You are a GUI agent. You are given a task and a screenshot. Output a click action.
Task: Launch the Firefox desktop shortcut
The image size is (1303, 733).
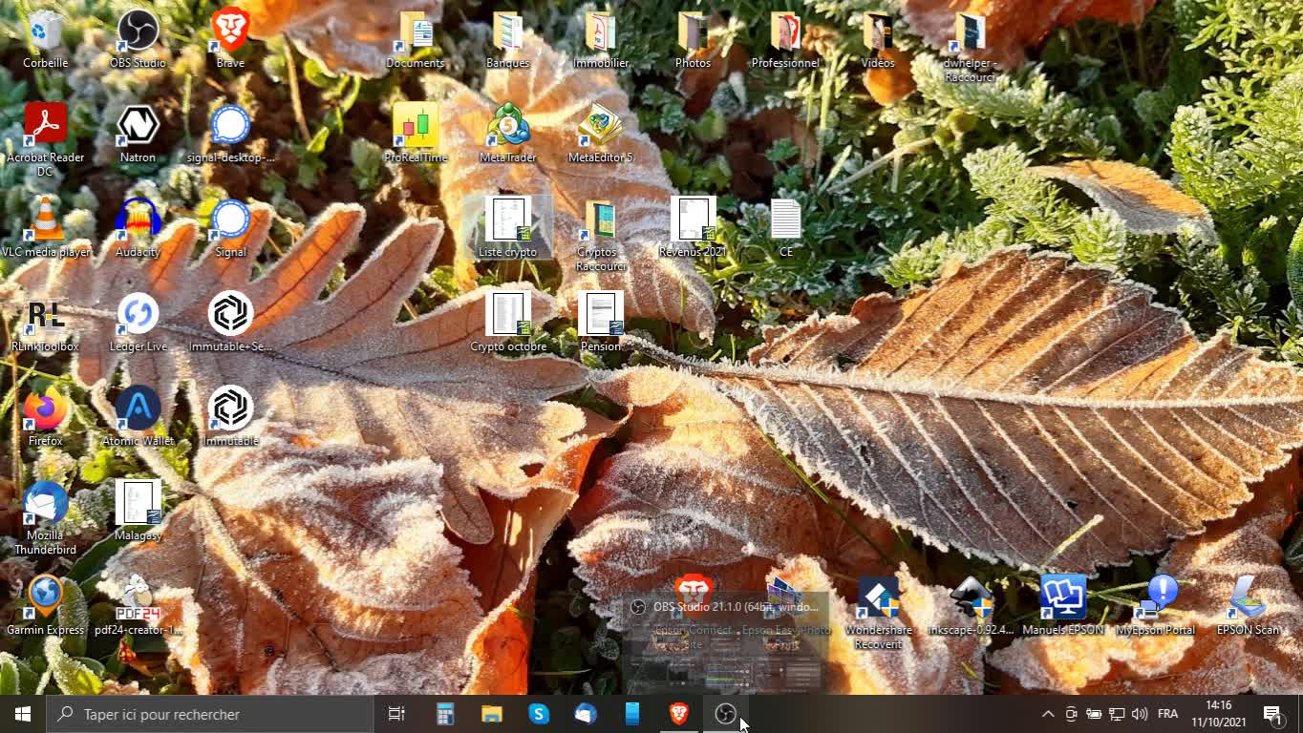click(45, 417)
